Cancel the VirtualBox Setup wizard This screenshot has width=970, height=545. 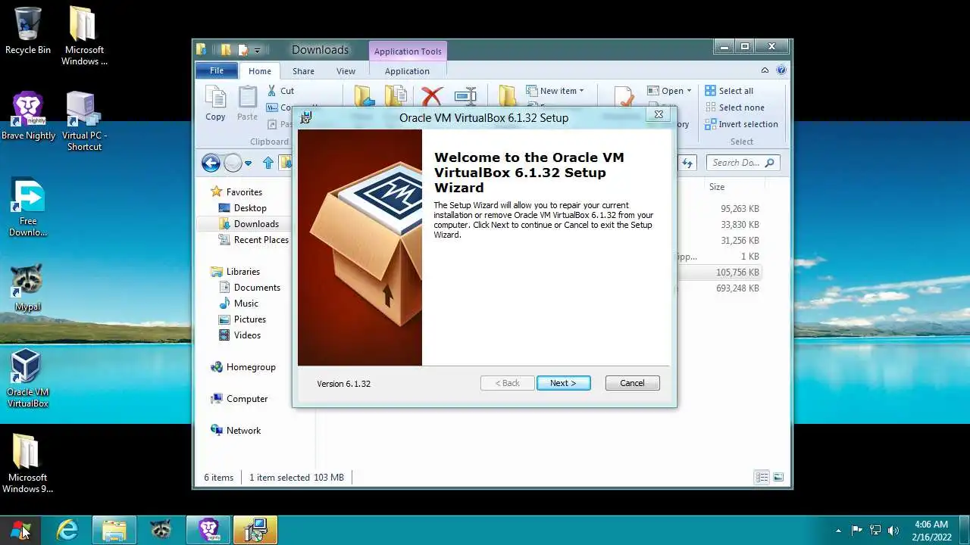(632, 383)
